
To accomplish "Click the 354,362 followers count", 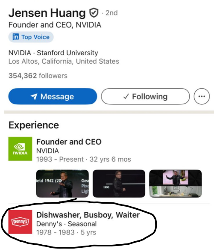I will [x=38, y=76].
